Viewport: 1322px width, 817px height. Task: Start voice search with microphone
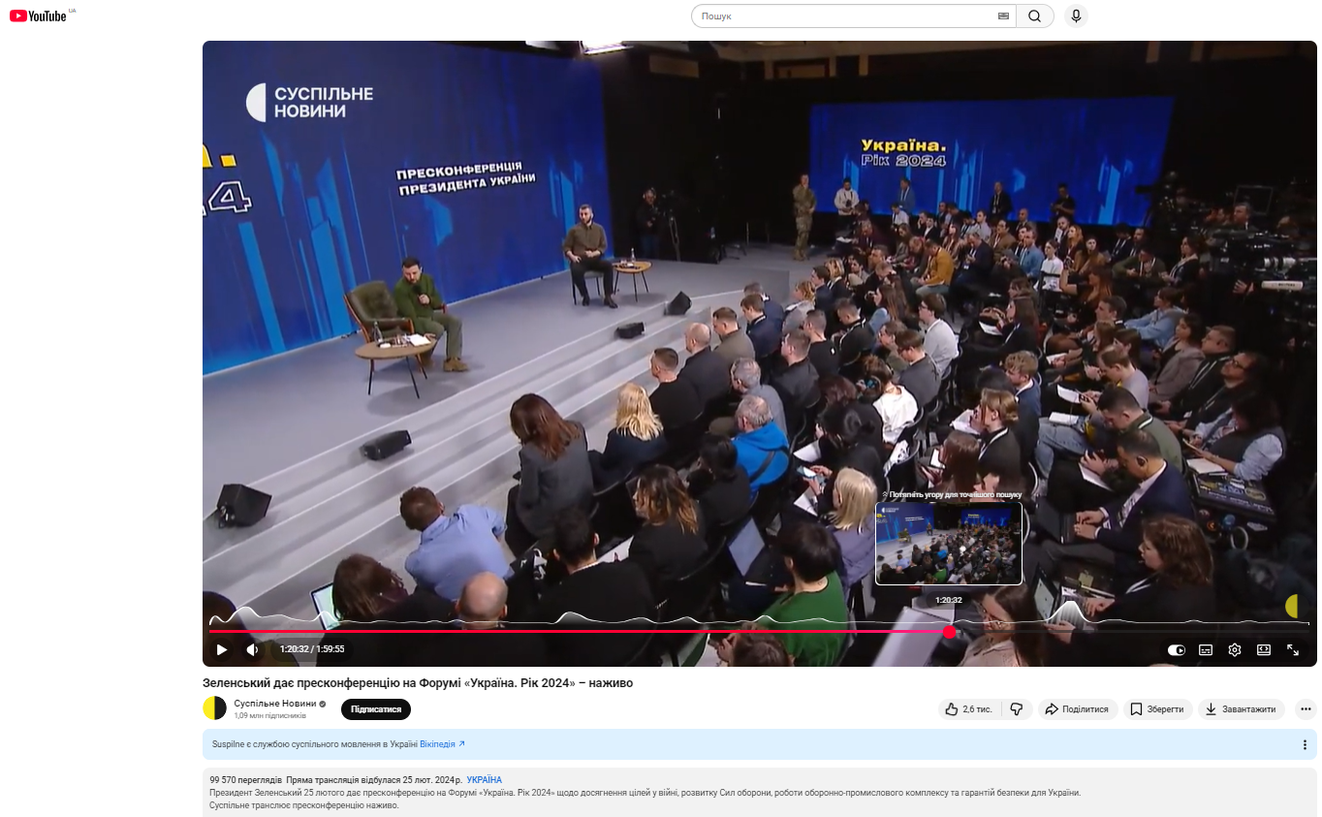click(1075, 16)
